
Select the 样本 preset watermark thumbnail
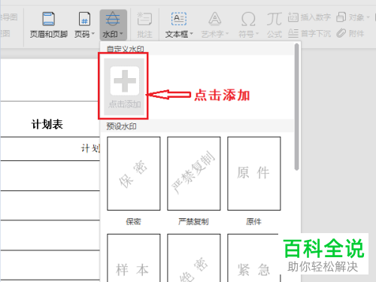tap(134, 258)
